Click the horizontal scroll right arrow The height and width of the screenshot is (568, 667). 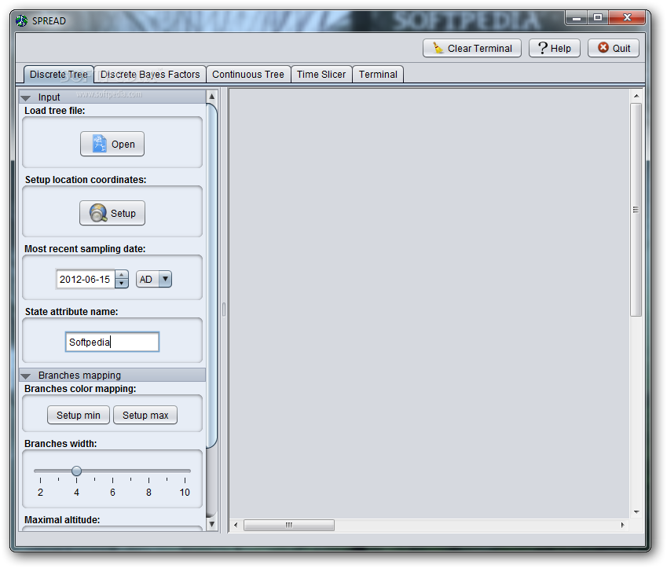tap(623, 525)
